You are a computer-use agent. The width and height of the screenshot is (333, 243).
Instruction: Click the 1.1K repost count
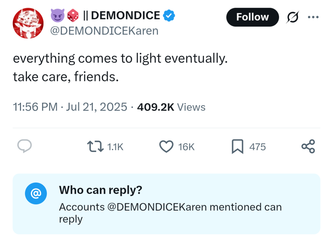pyautogui.click(x=115, y=147)
